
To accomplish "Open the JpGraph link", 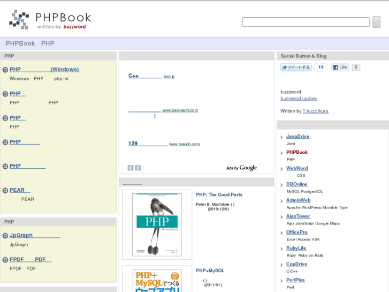I will [35, 235].
